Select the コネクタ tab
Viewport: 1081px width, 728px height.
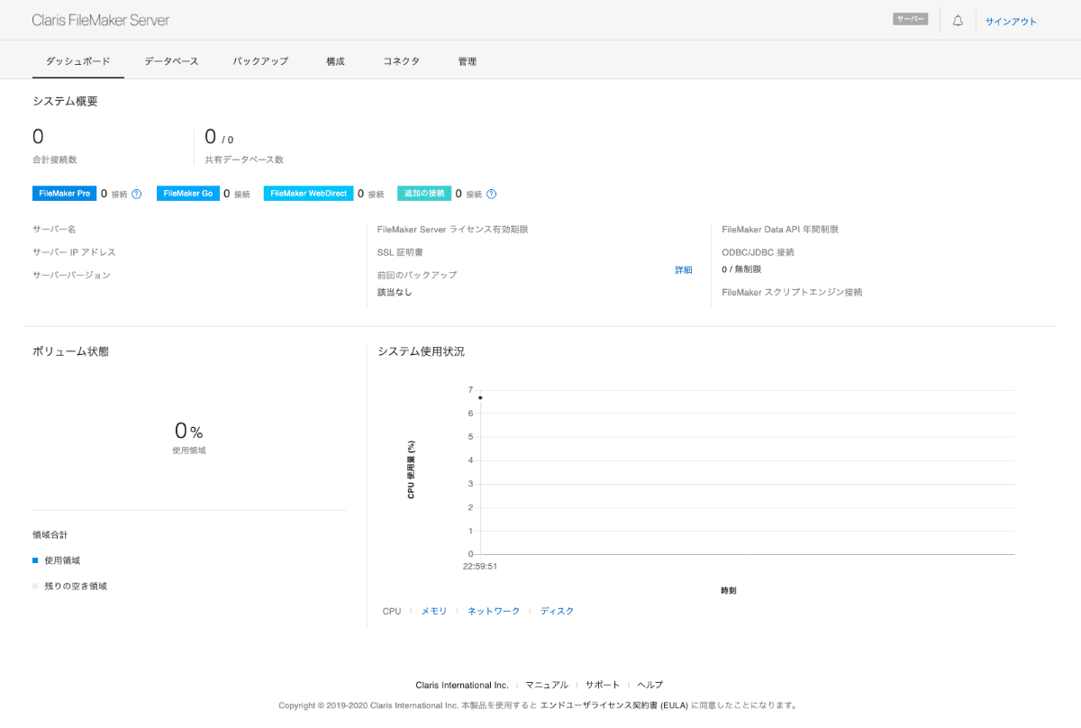[x=401, y=61]
